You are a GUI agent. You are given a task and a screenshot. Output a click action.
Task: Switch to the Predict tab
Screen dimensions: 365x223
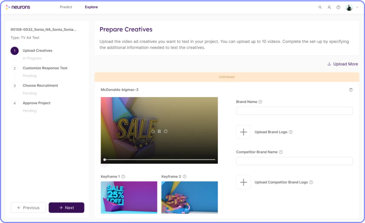[x=66, y=7]
